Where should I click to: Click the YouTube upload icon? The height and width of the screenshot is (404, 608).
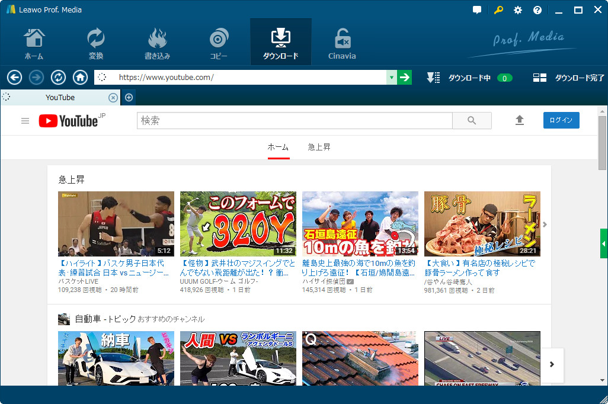coord(520,121)
